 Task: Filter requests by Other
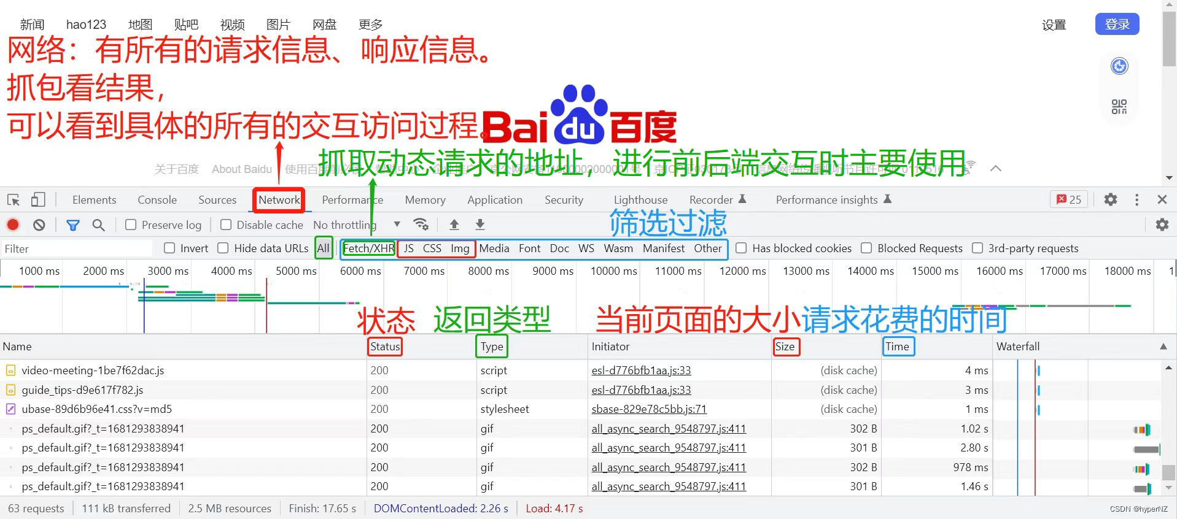pos(708,248)
